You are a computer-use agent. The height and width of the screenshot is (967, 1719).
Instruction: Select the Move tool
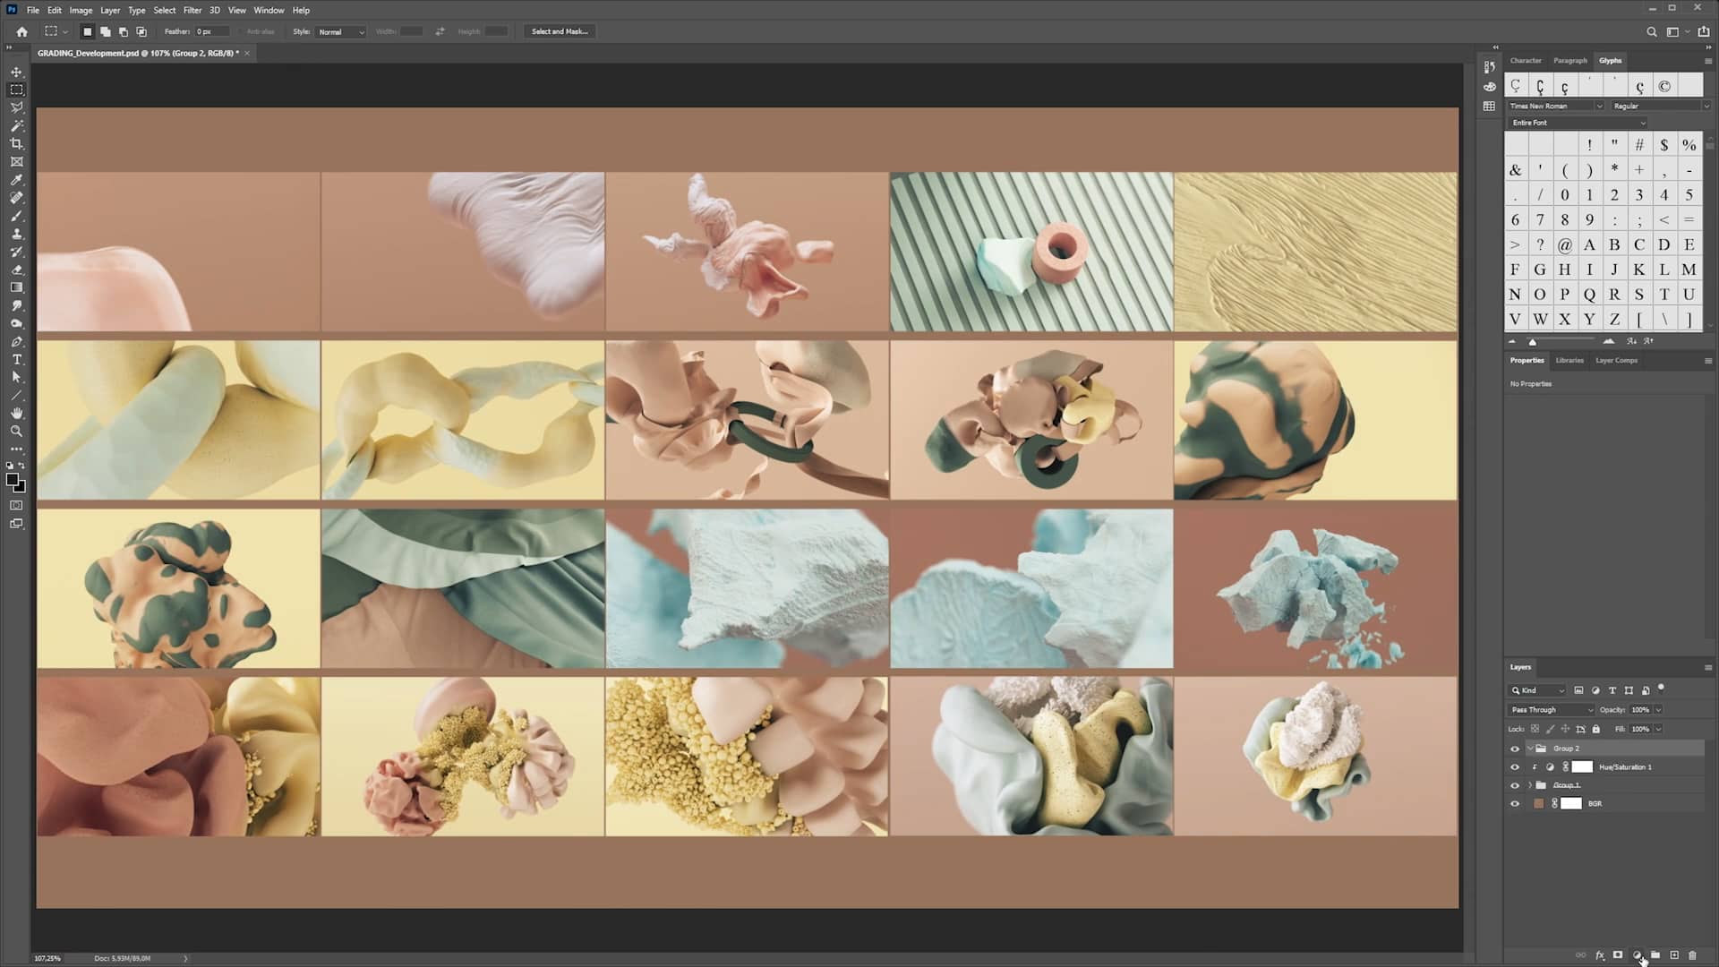(x=16, y=71)
